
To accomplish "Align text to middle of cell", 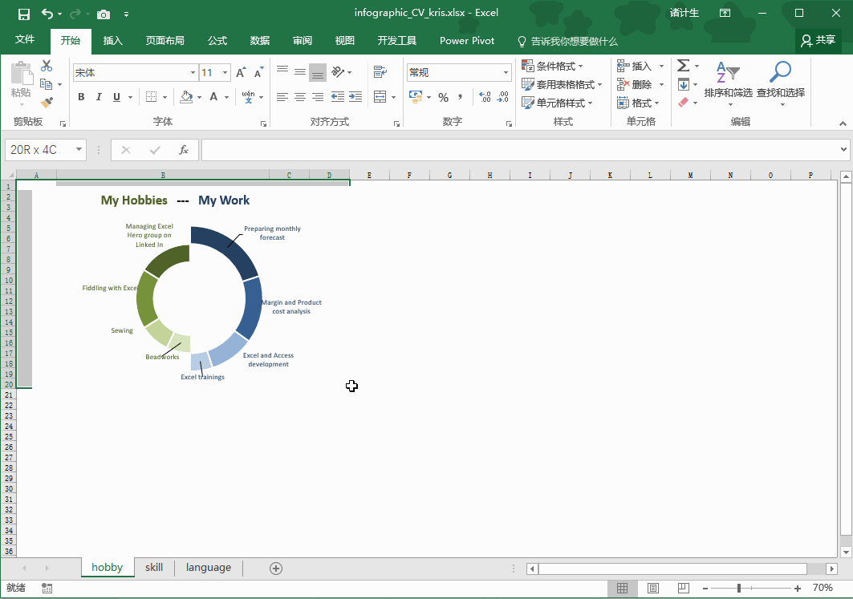I will (x=300, y=71).
